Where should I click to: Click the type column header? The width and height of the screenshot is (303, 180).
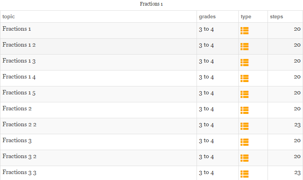pyautogui.click(x=246, y=17)
